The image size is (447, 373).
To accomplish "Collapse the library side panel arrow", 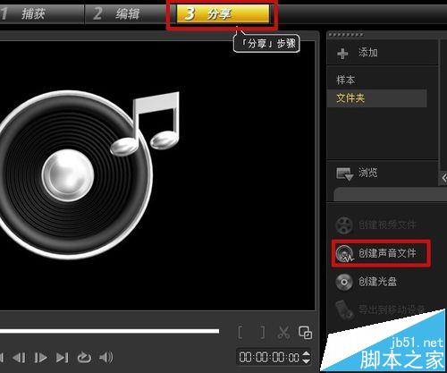I will (x=443, y=178).
